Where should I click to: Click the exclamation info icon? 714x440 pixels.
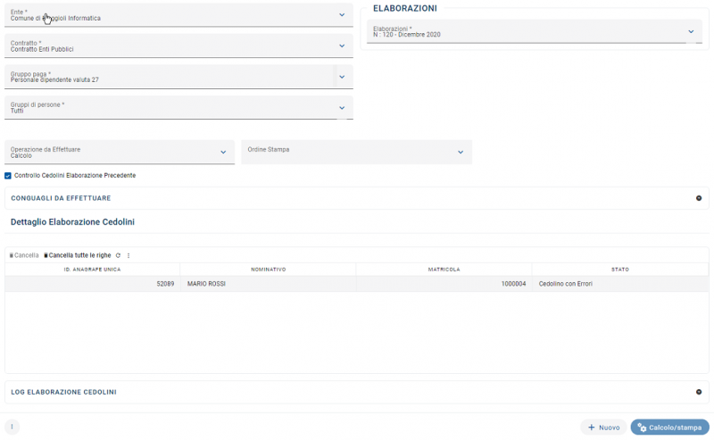point(12,427)
